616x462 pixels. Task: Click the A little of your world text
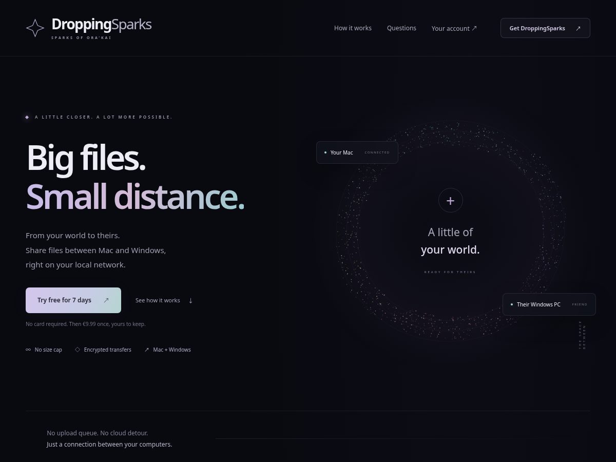click(x=450, y=241)
